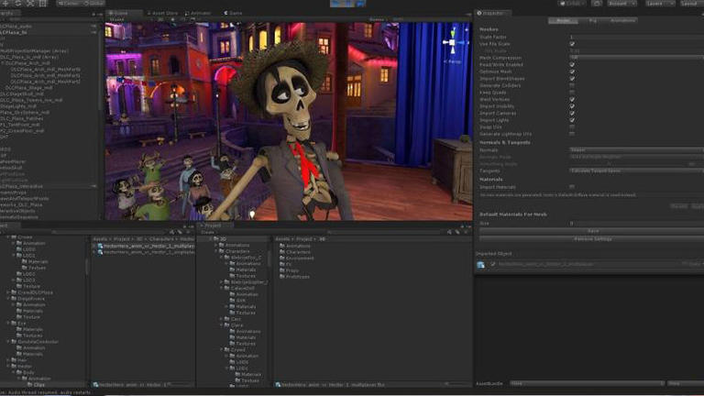The width and height of the screenshot is (704, 396).
Task: Toggle Import Lights checkbox
Action: point(572,120)
